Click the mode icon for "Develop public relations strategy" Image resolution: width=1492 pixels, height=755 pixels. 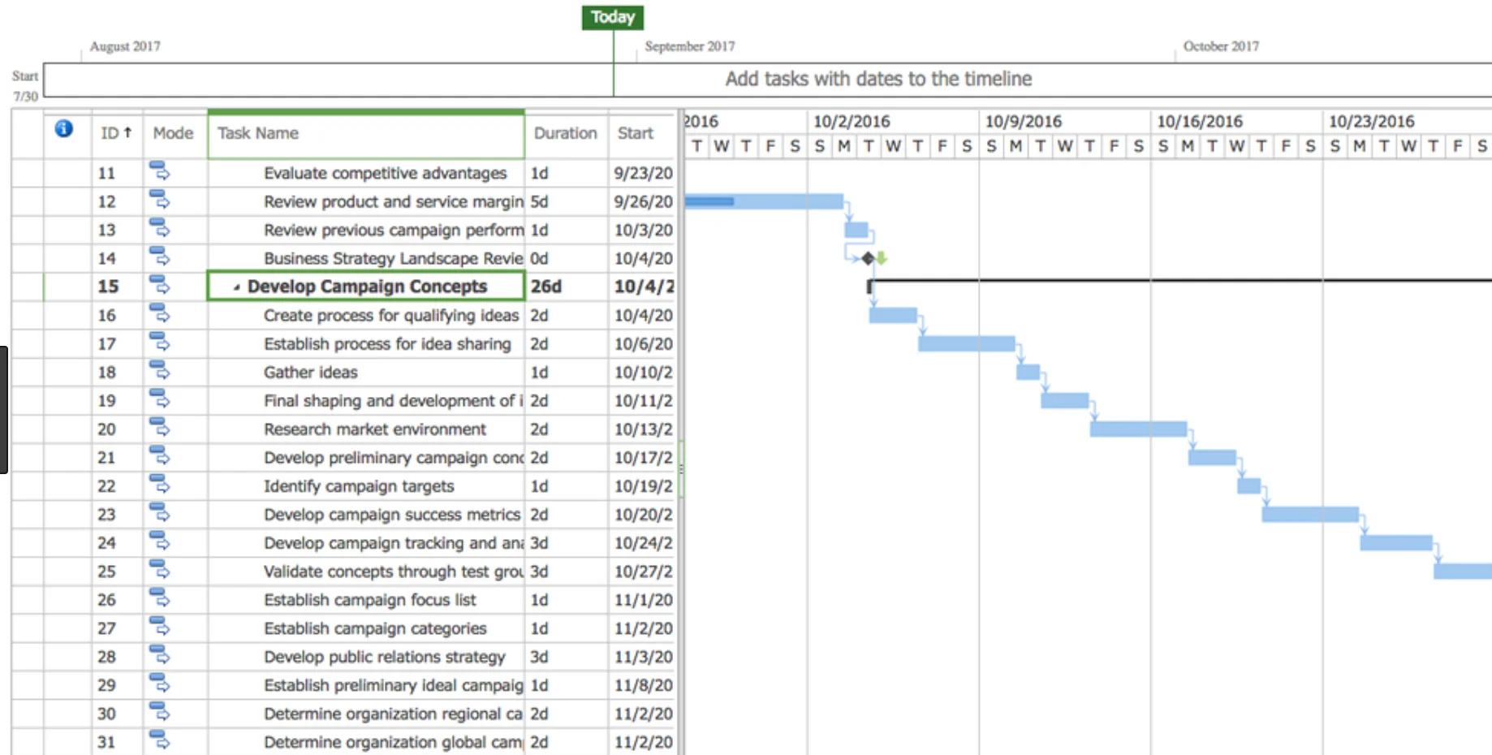161,657
